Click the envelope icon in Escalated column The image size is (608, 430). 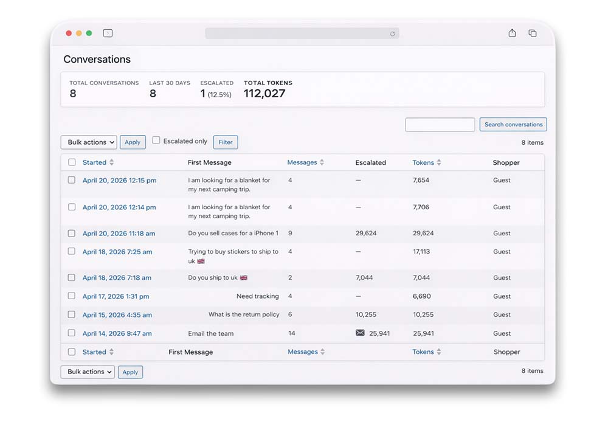pyautogui.click(x=360, y=333)
